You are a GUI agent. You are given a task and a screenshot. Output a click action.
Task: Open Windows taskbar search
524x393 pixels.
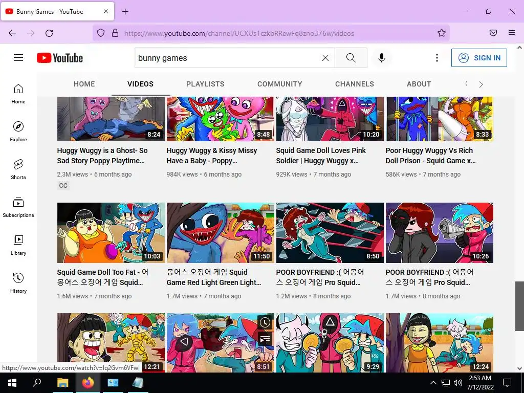pos(37,383)
